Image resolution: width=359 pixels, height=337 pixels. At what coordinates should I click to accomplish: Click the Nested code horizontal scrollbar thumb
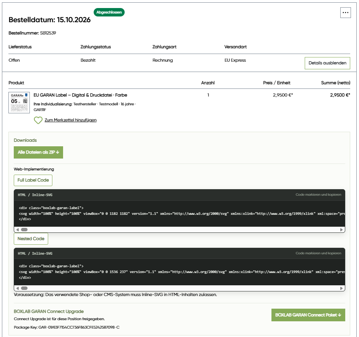tap(24, 288)
